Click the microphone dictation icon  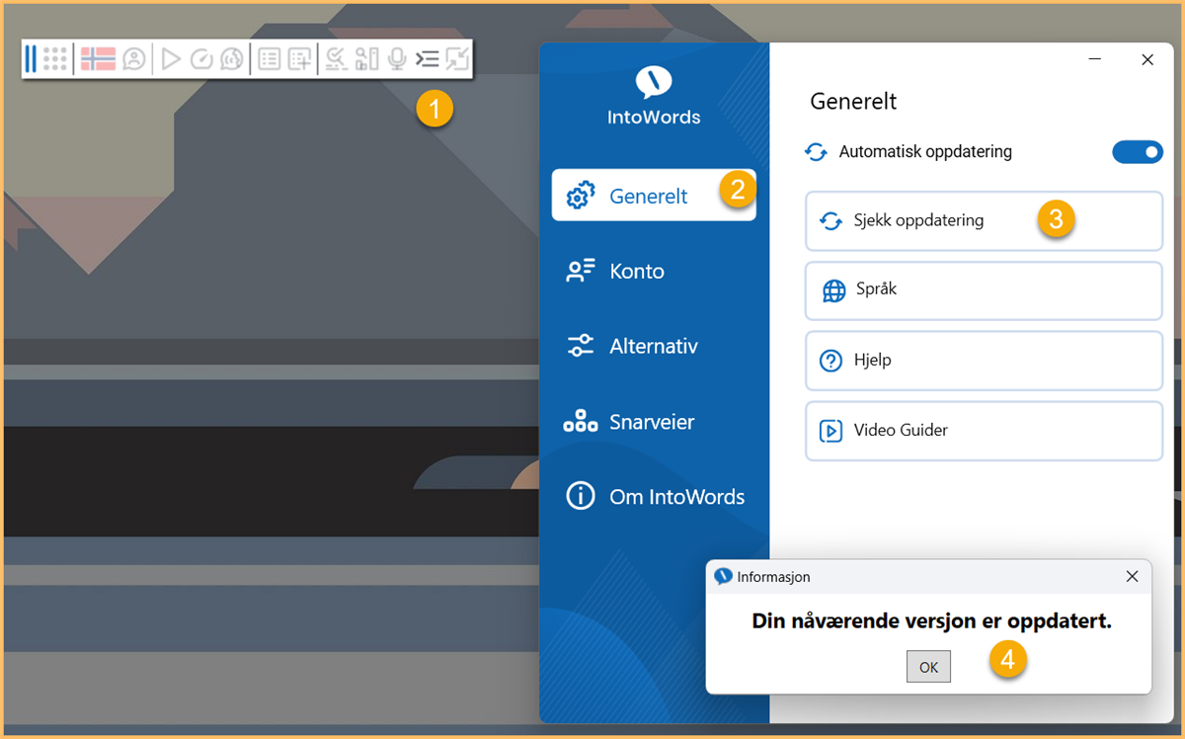(397, 59)
